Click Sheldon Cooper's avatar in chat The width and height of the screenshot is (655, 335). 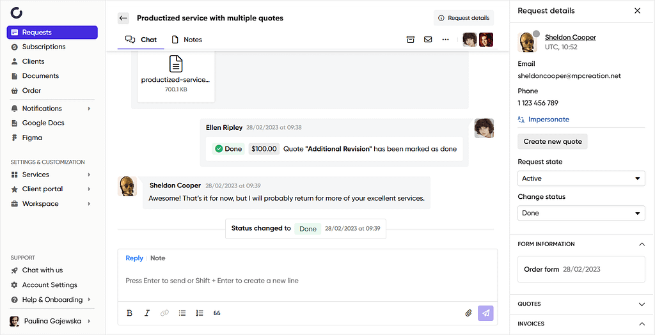[x=127, y=186]
